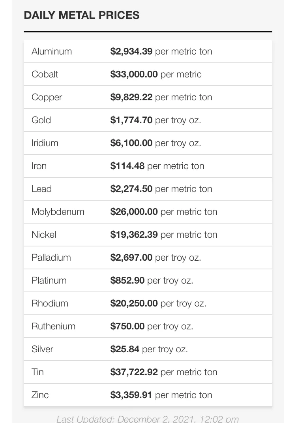Click the Nickel metal name

(x=44, y=235)
